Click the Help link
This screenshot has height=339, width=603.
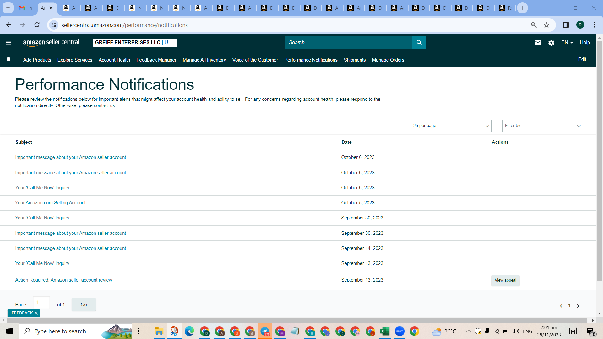[x=584, y=43]
